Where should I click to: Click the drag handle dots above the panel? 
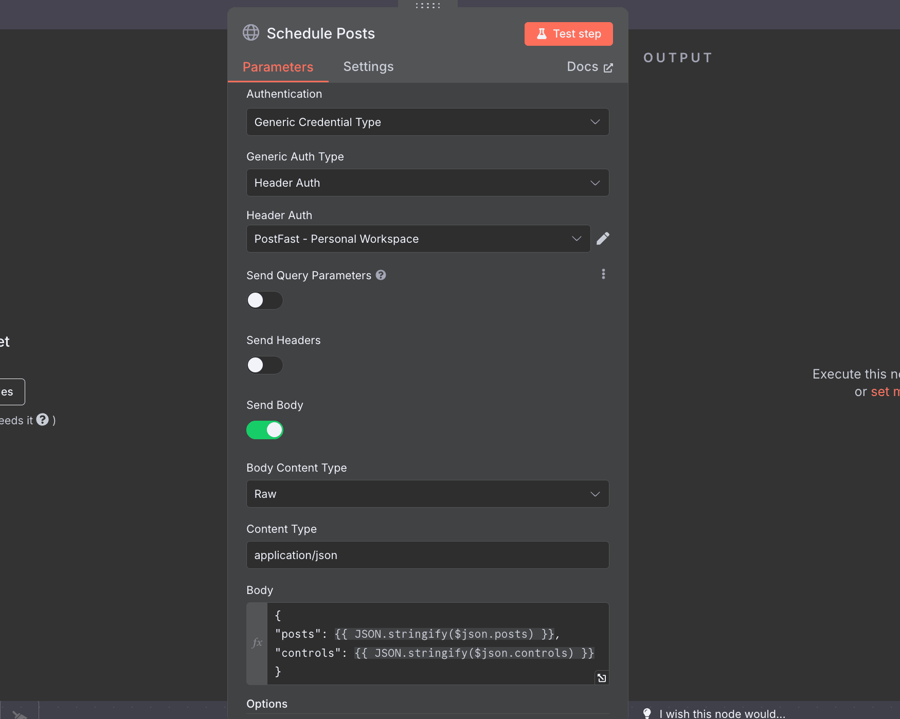pyautogui.click(x=428, y=6)
